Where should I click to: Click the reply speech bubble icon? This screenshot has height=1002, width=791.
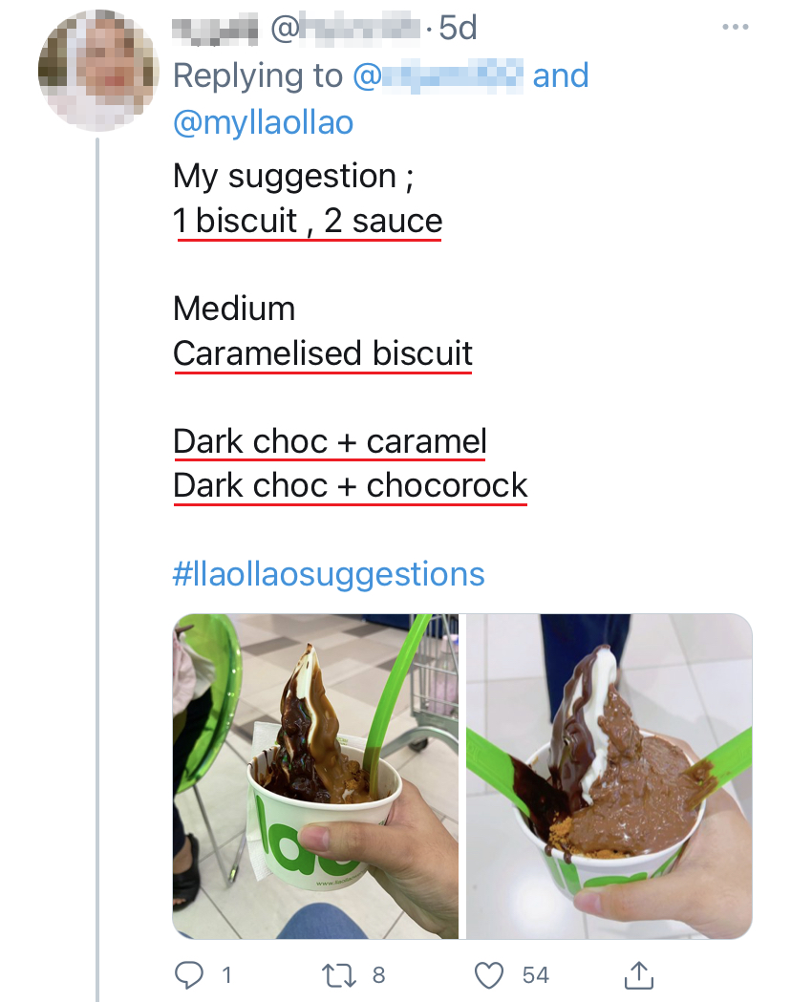(190, 974)
